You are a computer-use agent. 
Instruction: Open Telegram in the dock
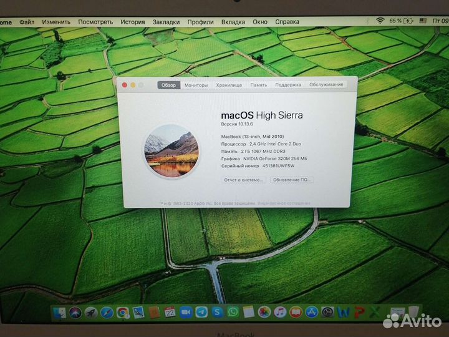[201, 313]
